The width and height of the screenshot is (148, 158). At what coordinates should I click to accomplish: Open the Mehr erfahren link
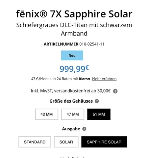pyautogui.click(x=104, y=79)
